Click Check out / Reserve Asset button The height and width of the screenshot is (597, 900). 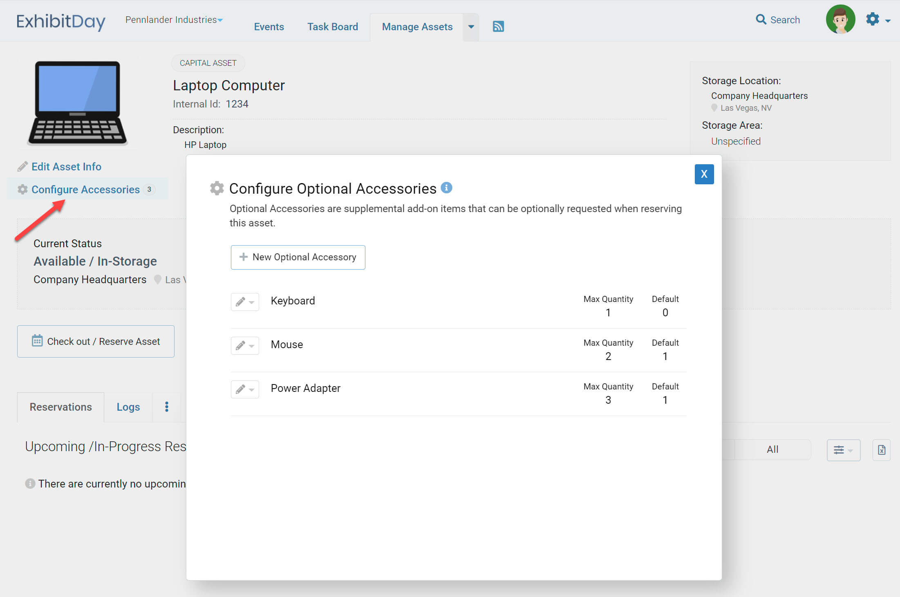pos(96,341)
